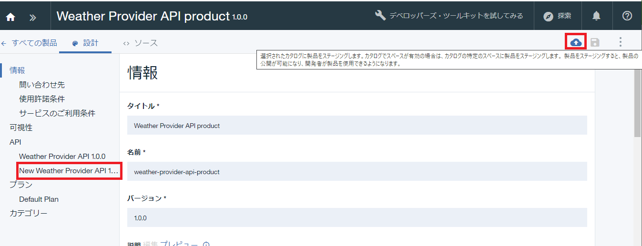
Task: Click the vertical scrollbar on the right
Action: [x=637, y=103]
